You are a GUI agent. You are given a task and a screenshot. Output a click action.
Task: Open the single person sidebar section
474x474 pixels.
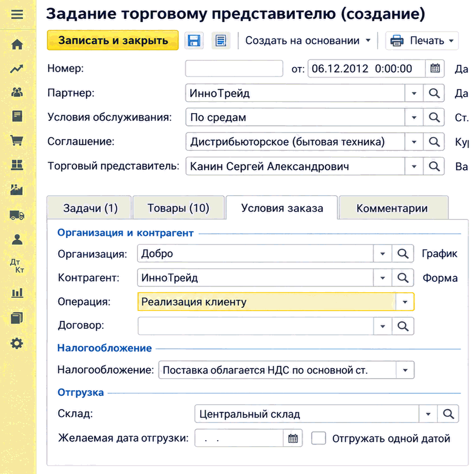click(x=17, y=239)
